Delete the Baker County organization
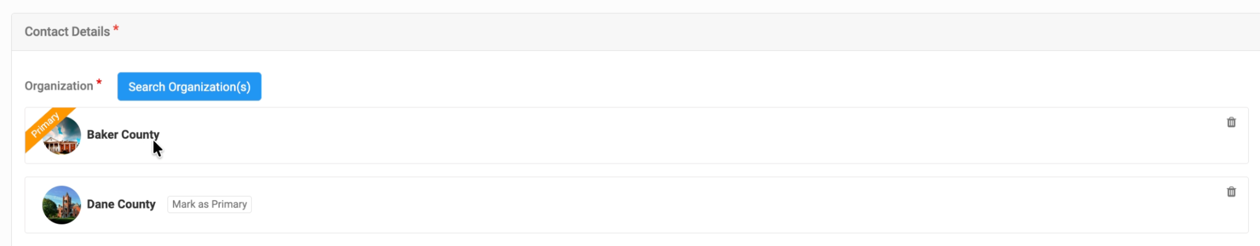Viewport: 1260px width, 246px height. point(1231,122)
